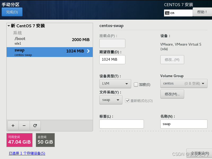Viewport: 212px width, 159px height.
Task: Select the swap centos-swap partition row
Action: tap(50, 52)
